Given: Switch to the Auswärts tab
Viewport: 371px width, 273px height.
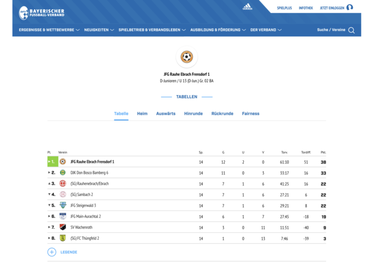Looking at the screenshot, I should coord(166,114).
